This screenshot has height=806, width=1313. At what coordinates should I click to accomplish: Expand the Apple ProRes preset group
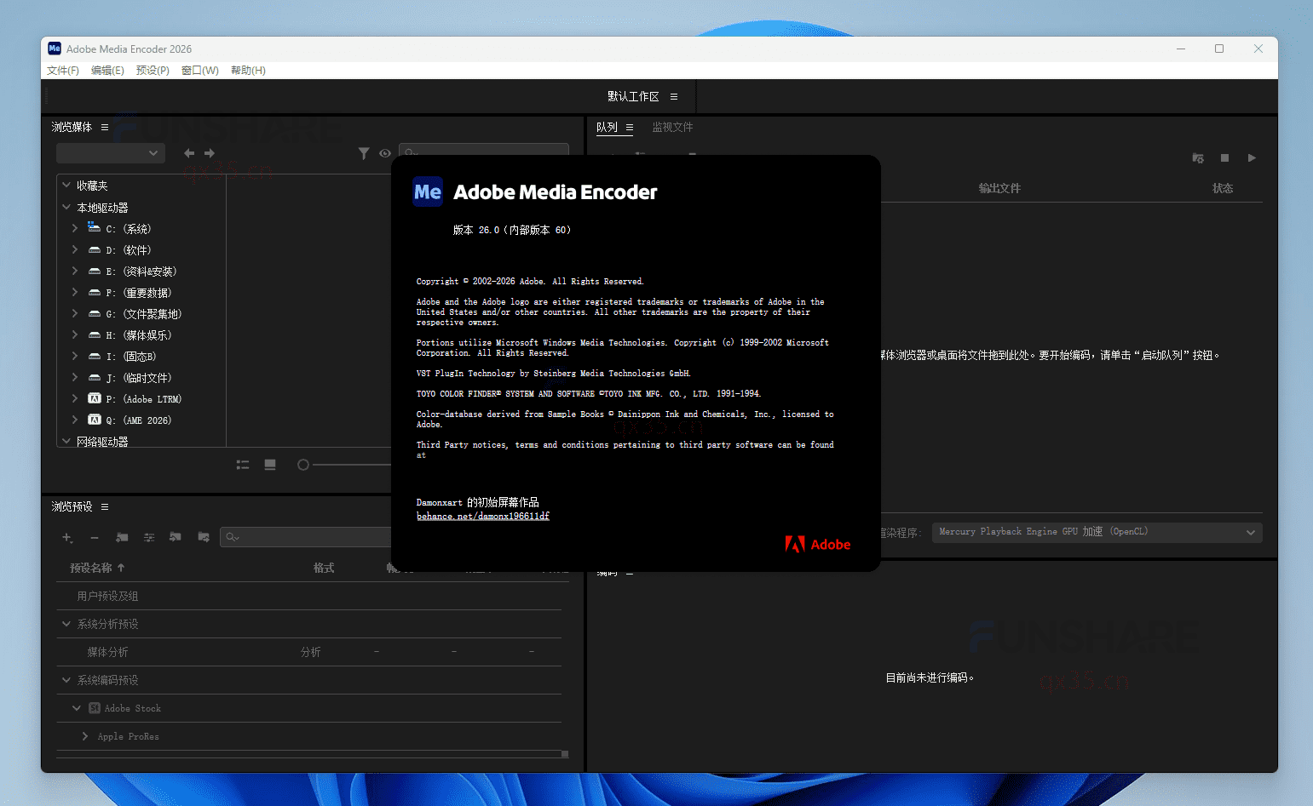coord(85,736)
